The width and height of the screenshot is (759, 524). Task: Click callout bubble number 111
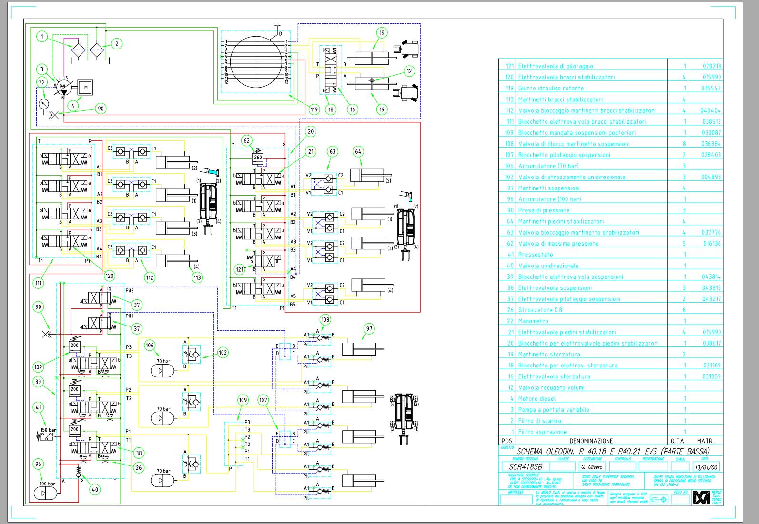tap(38, 283)
